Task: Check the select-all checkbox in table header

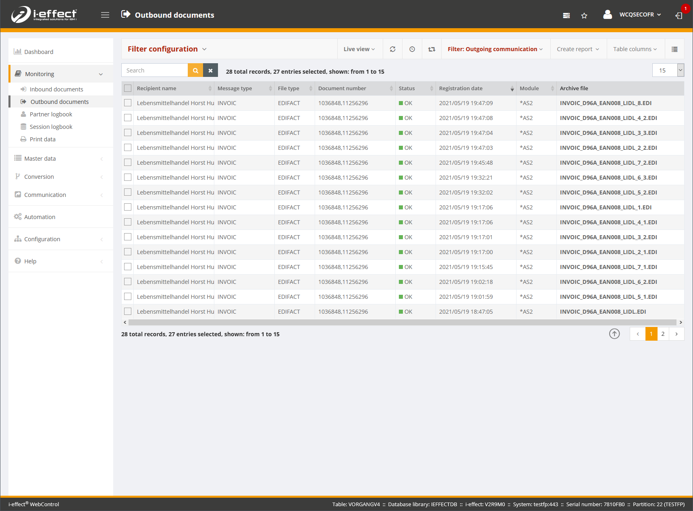Action: 128,88
